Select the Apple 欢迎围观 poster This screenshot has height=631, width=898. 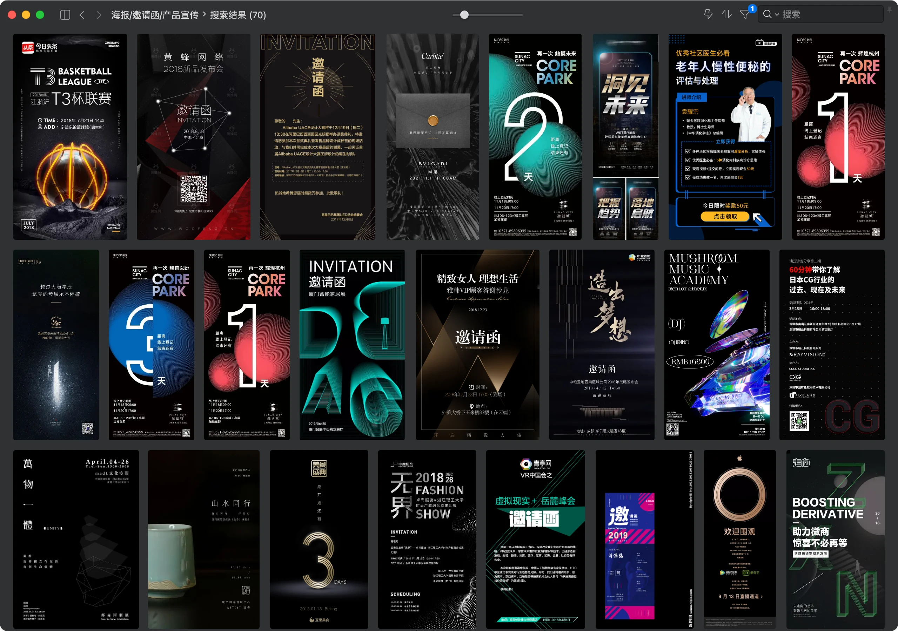click(739, 540)
